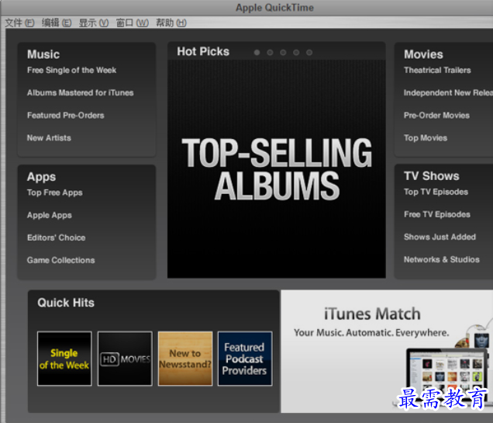Open Game Collections link

click(x=61, y=260)
